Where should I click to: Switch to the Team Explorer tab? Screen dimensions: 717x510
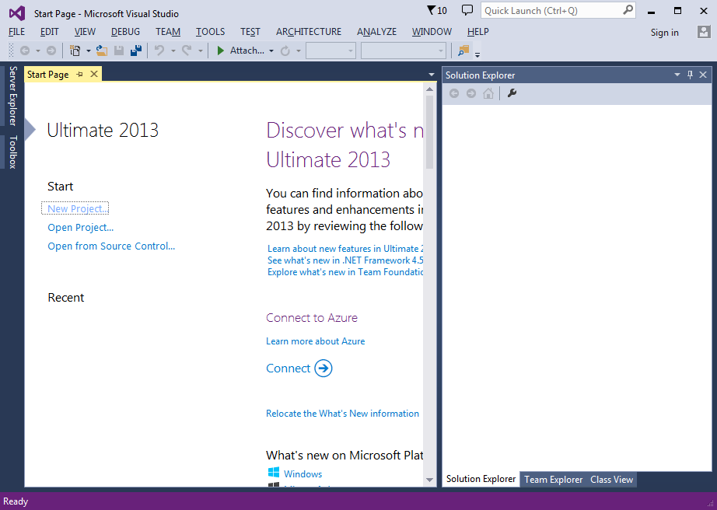click(x=553, y=480)
